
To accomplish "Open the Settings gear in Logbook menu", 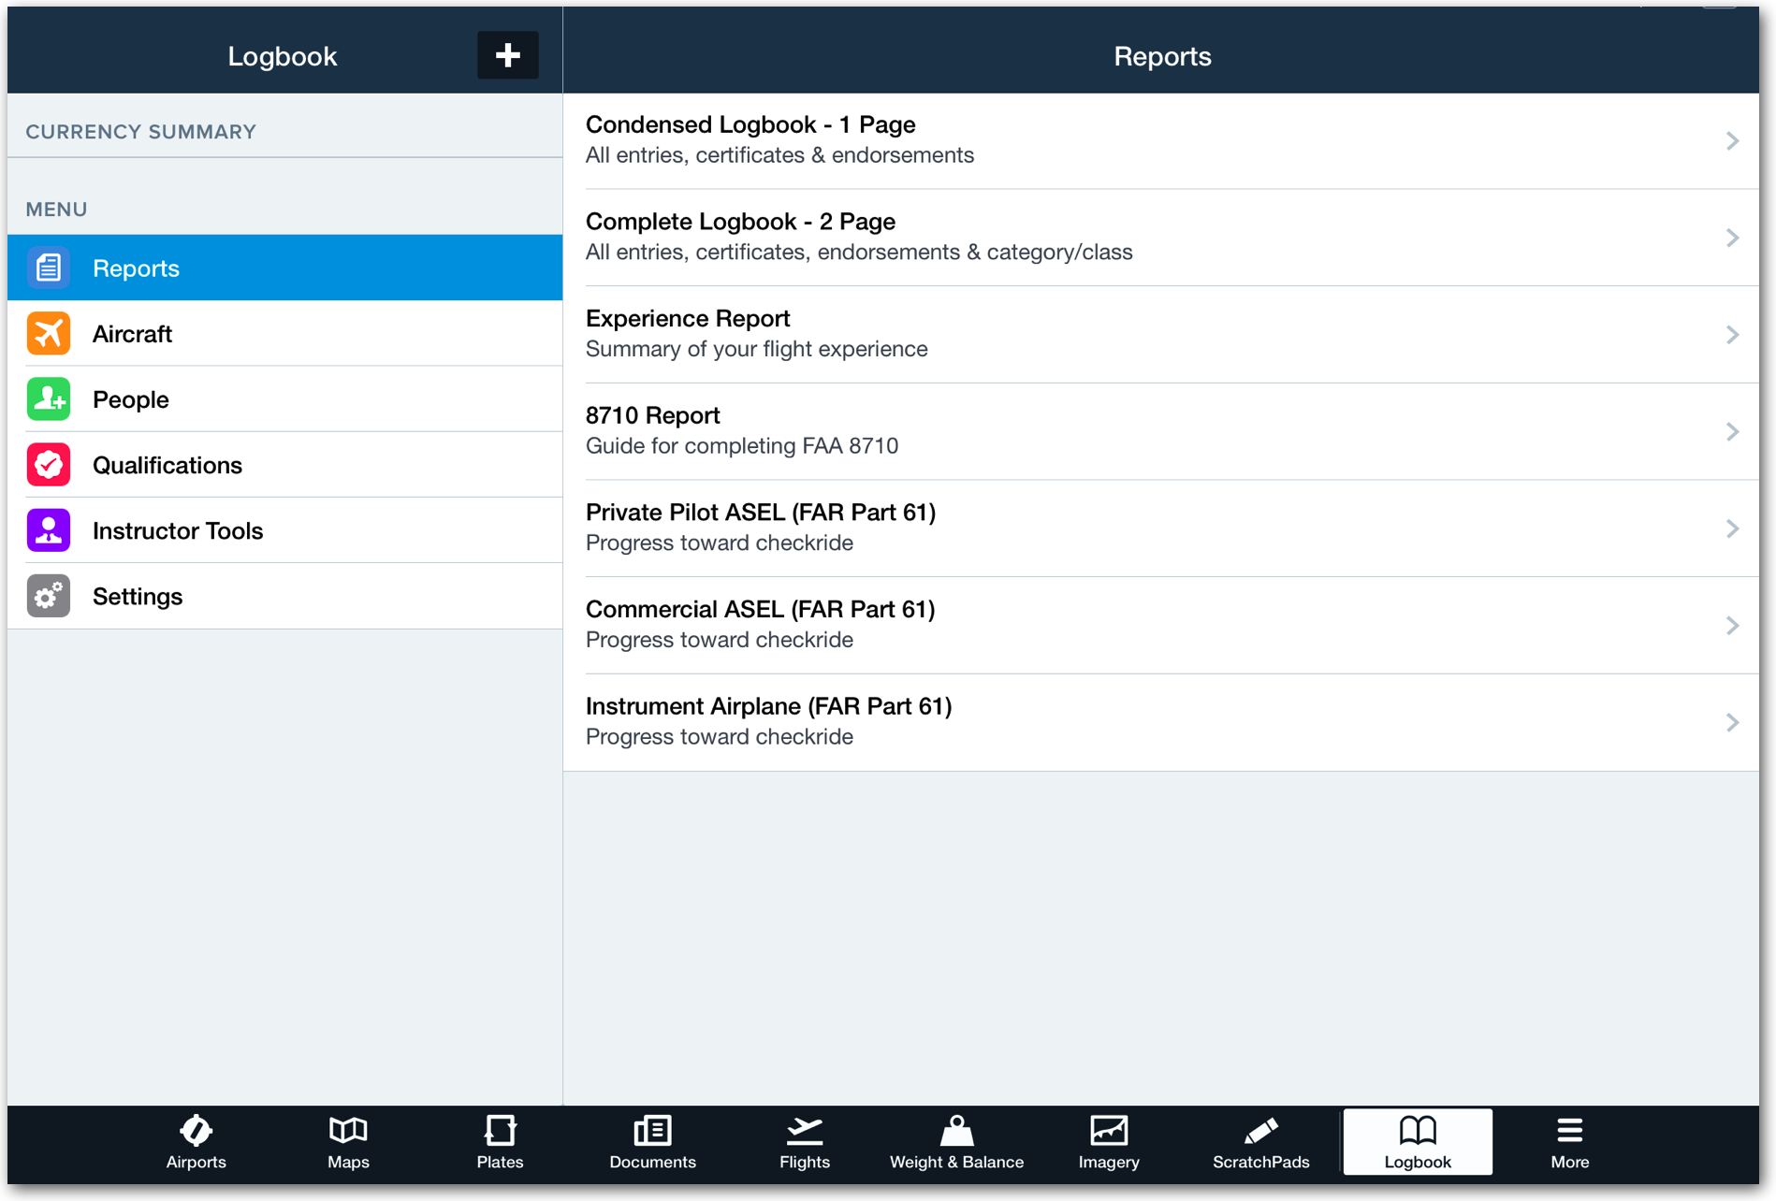I will pos(48,596).
